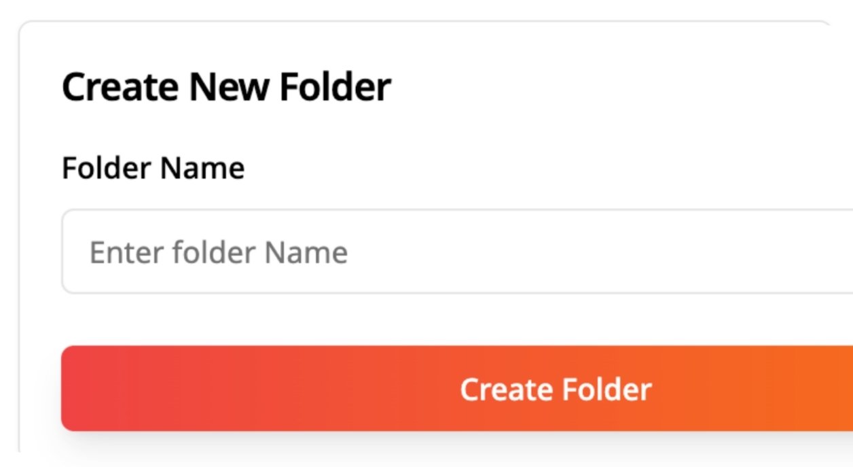This screenshot has height=467, width=853.
Task: Click the white "Create Folder" button text
Action: tap(556, 390)
